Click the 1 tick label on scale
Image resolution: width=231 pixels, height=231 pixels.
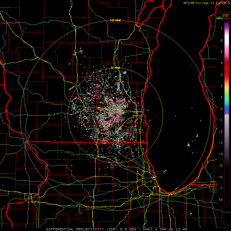click(x=222, y=97)
